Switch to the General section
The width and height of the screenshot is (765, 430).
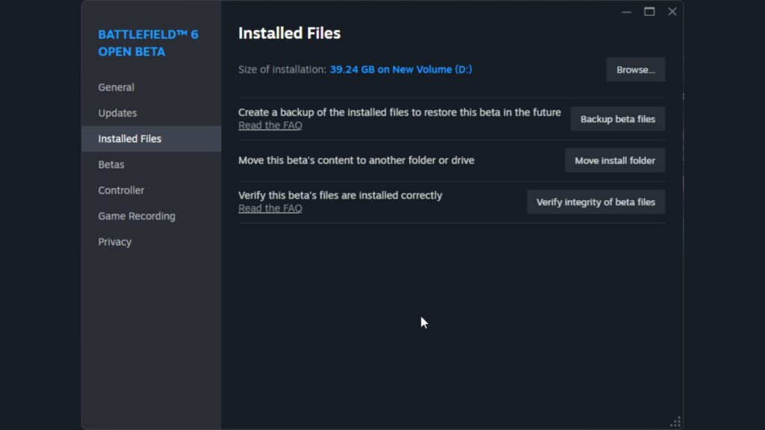117,87
